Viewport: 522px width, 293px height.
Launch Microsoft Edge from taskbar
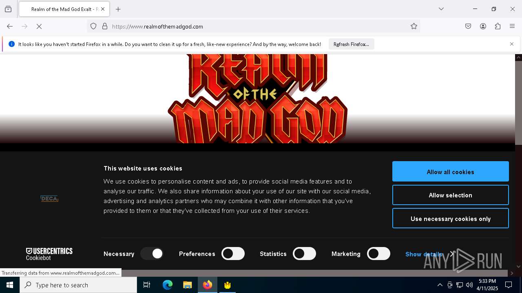click(168, 285)
